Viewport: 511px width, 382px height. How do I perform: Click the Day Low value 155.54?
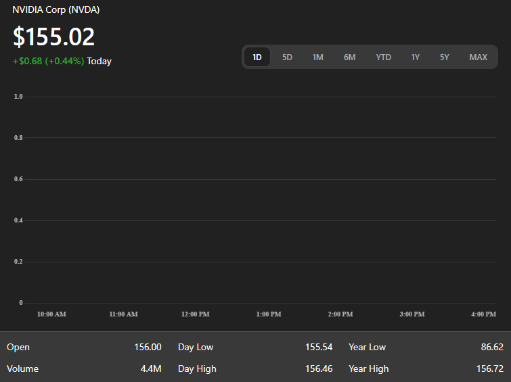click(319, 347)
